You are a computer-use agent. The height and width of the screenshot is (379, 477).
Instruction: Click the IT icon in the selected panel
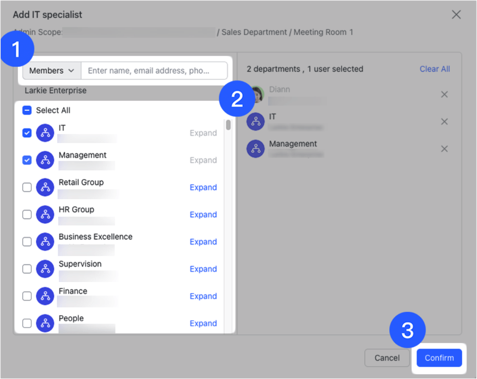coord(256,122)
